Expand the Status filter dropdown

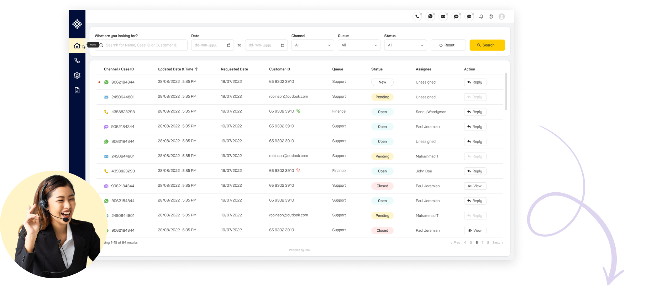click(405, 45)
